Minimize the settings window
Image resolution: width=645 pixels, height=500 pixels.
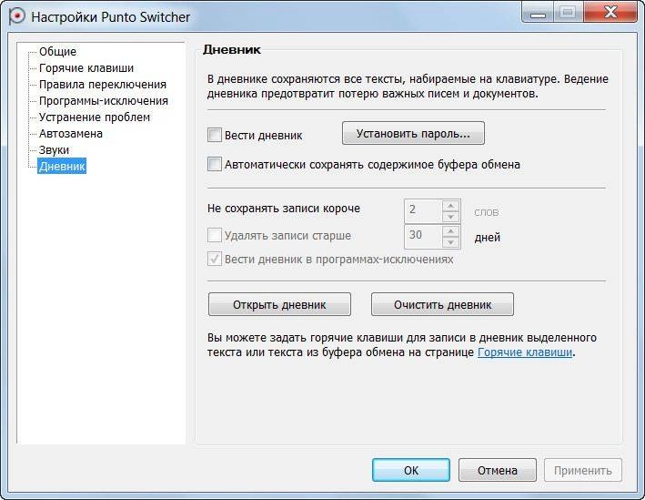(x=538, y=13)
